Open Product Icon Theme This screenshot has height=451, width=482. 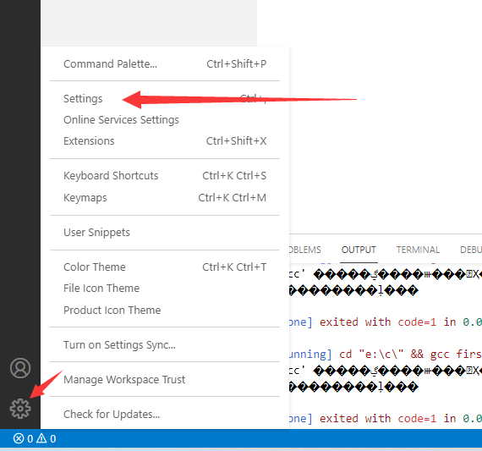165,310
